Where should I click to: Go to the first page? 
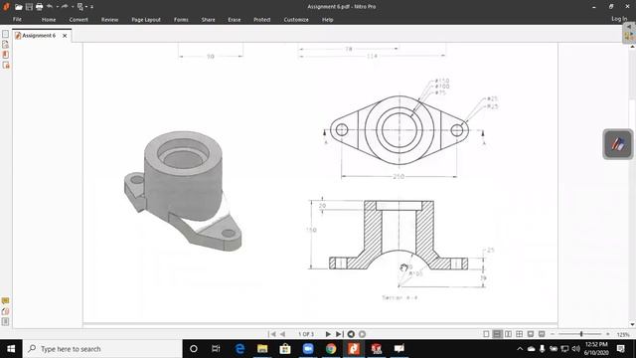coord(272,334)
